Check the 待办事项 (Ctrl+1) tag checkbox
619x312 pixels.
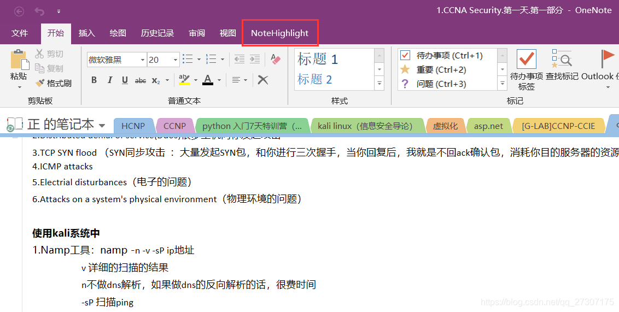(x=405, y=56)
